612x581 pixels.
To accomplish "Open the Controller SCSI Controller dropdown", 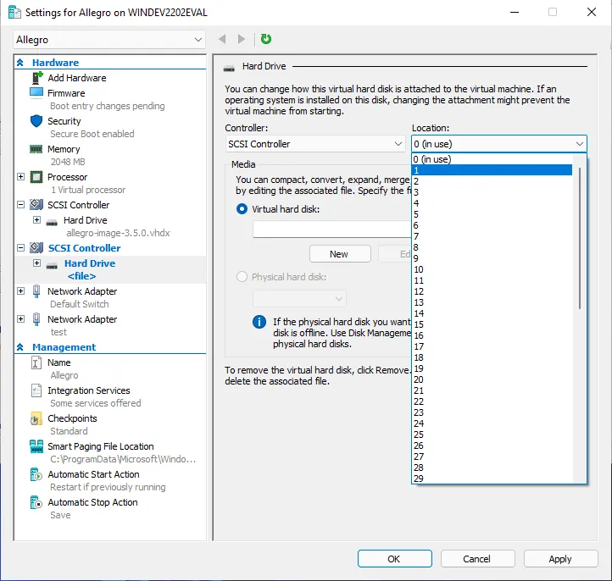I will [x=315, y=144].
